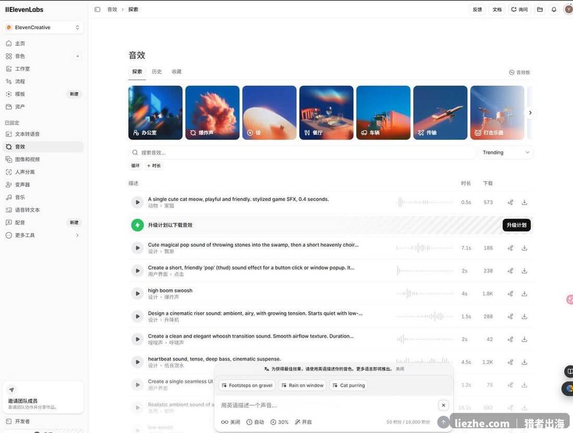Screen dimensions: 573x433
Task: Open 音效板 soundboard link
Action: [520, 72]
